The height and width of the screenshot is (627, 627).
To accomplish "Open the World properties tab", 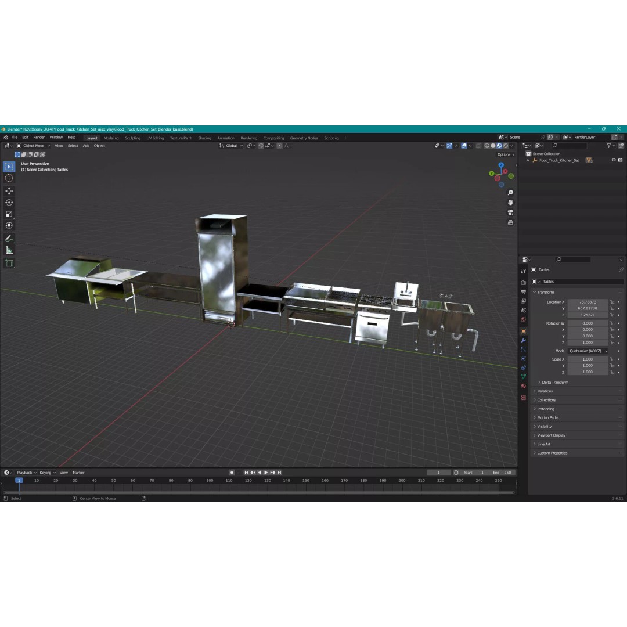I will pos(524,319).
